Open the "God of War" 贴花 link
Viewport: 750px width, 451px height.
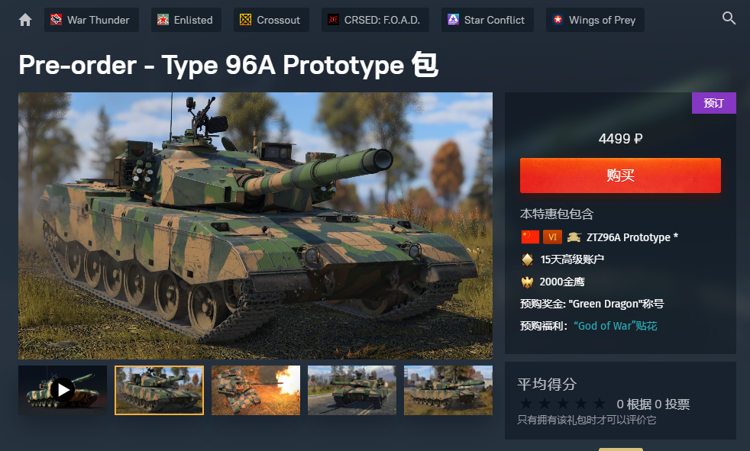pos(615,326)
